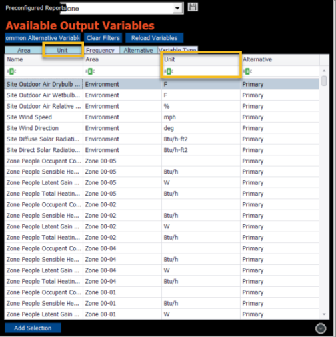
Task: Select the Site Wind Direction row
Action: 162,128
